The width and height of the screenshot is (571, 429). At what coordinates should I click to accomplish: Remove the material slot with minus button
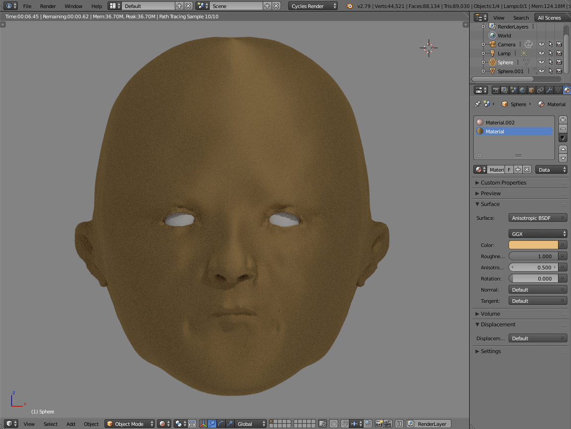pos(563,129)
